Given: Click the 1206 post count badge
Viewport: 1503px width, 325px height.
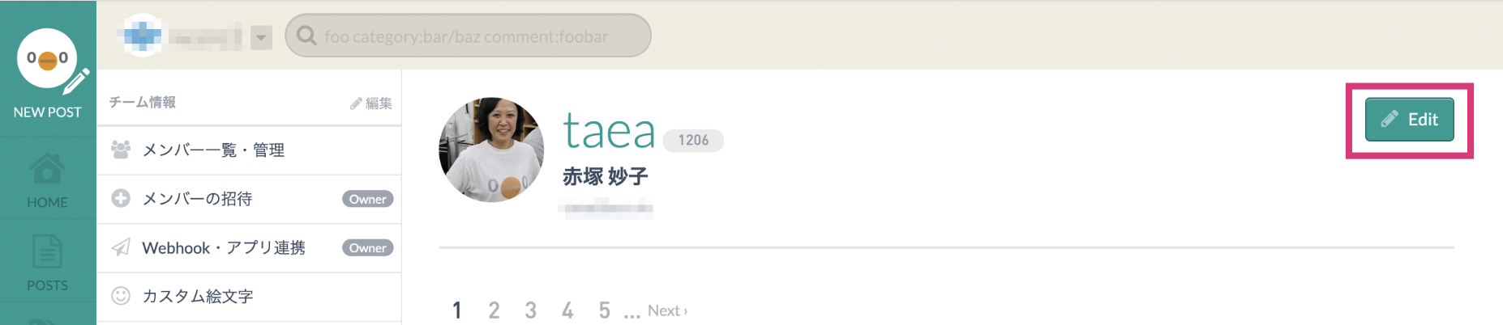Looking at the screenshot, I should [693, 141].
